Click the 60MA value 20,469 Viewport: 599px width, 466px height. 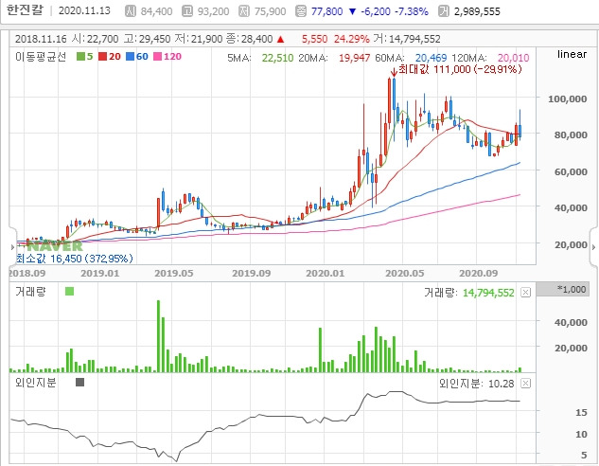click(431, 58)
